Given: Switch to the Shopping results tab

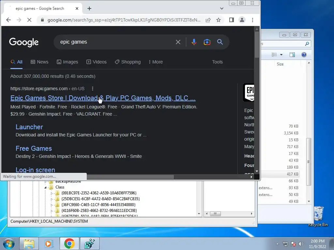Looking at the screenshot, I should (x=128, y=62).
